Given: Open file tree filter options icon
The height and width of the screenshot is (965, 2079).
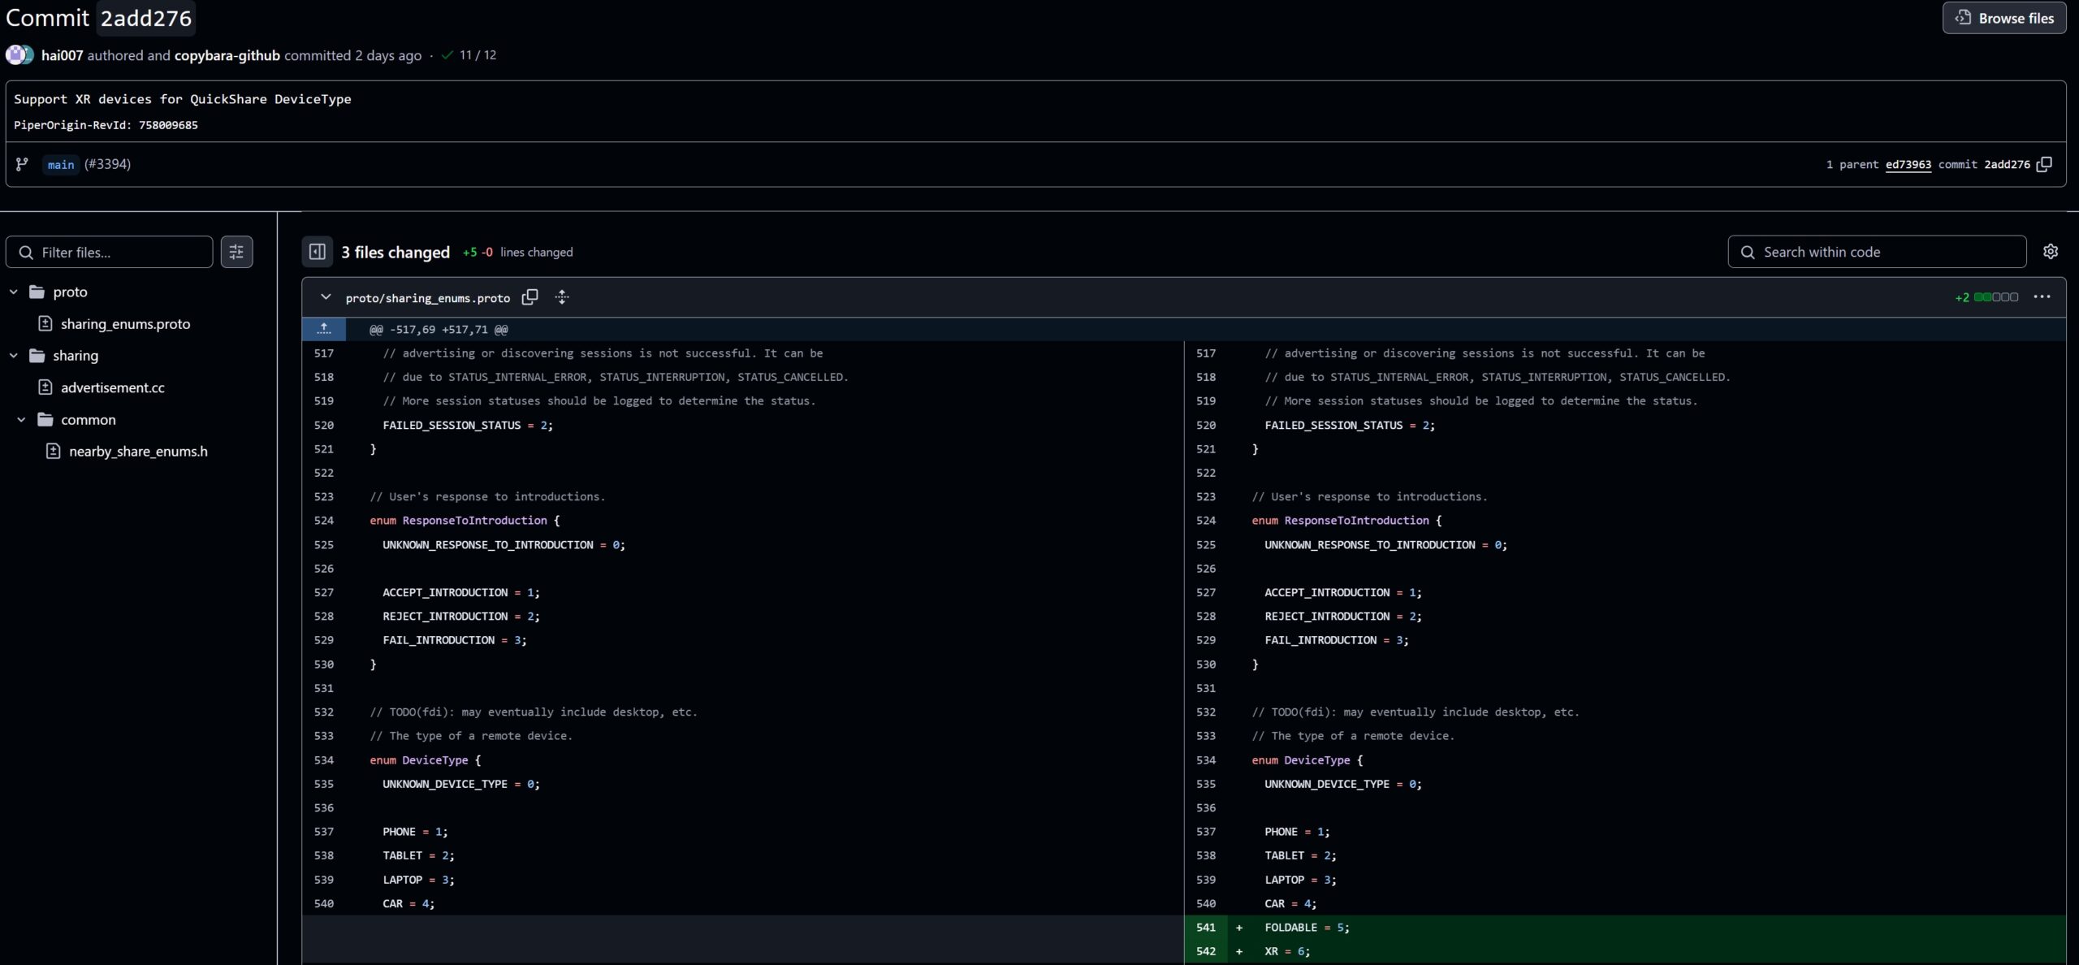Looking at the screenshot, I should click(236, 252).
